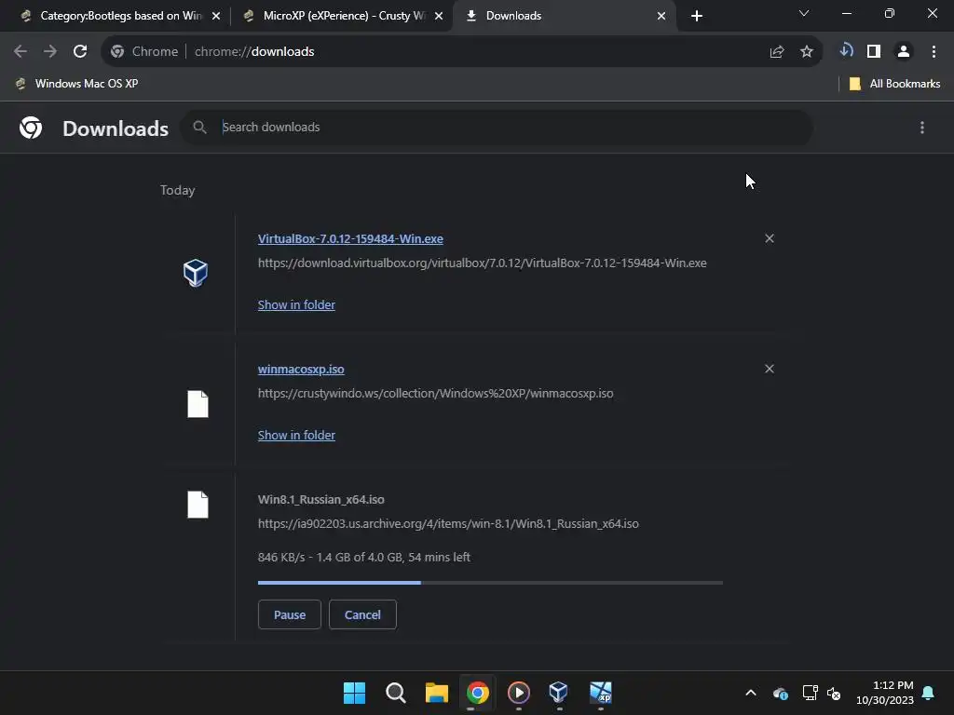Click the Chrome logo beside Downloads heading
954x715 pixels.
(31, 128)
